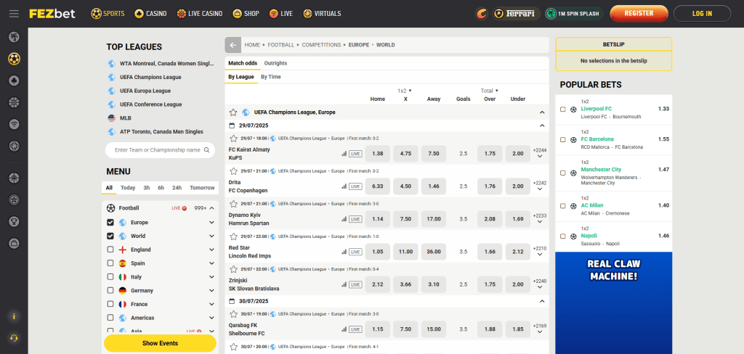Open the VIRTUALS top menu

click(x=322, y=14)
